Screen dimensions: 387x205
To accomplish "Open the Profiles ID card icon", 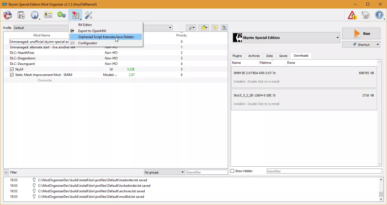I will (x=48, y=15).
